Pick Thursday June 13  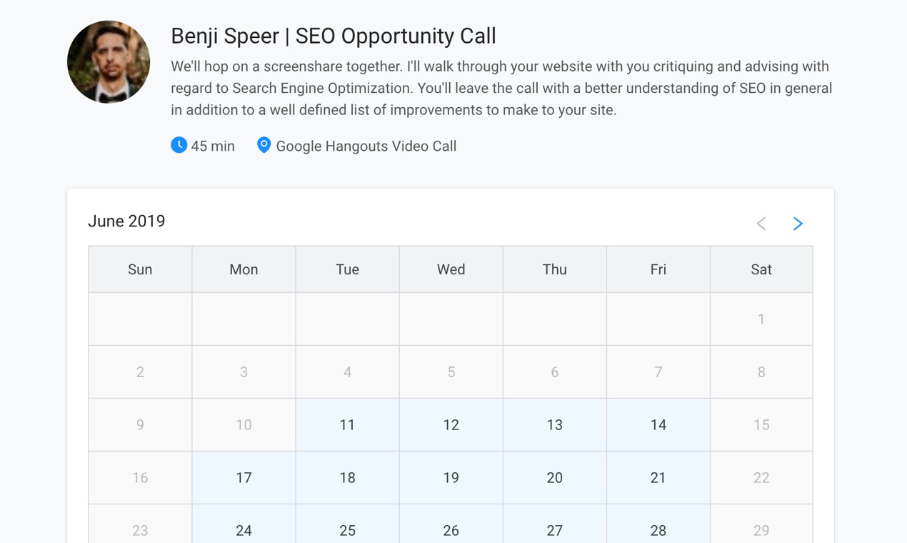[x=554, y=425]
